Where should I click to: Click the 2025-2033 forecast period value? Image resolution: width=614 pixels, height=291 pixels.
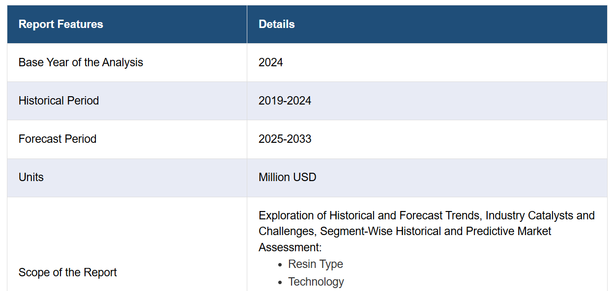[x=285, y=139]
